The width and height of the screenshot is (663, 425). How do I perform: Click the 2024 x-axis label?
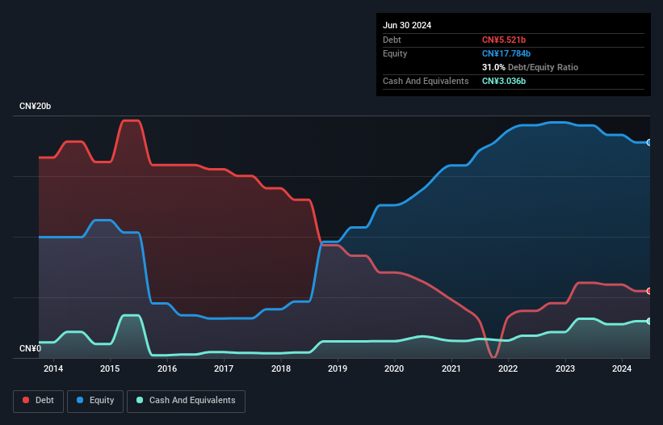click(x=622, y=368)
